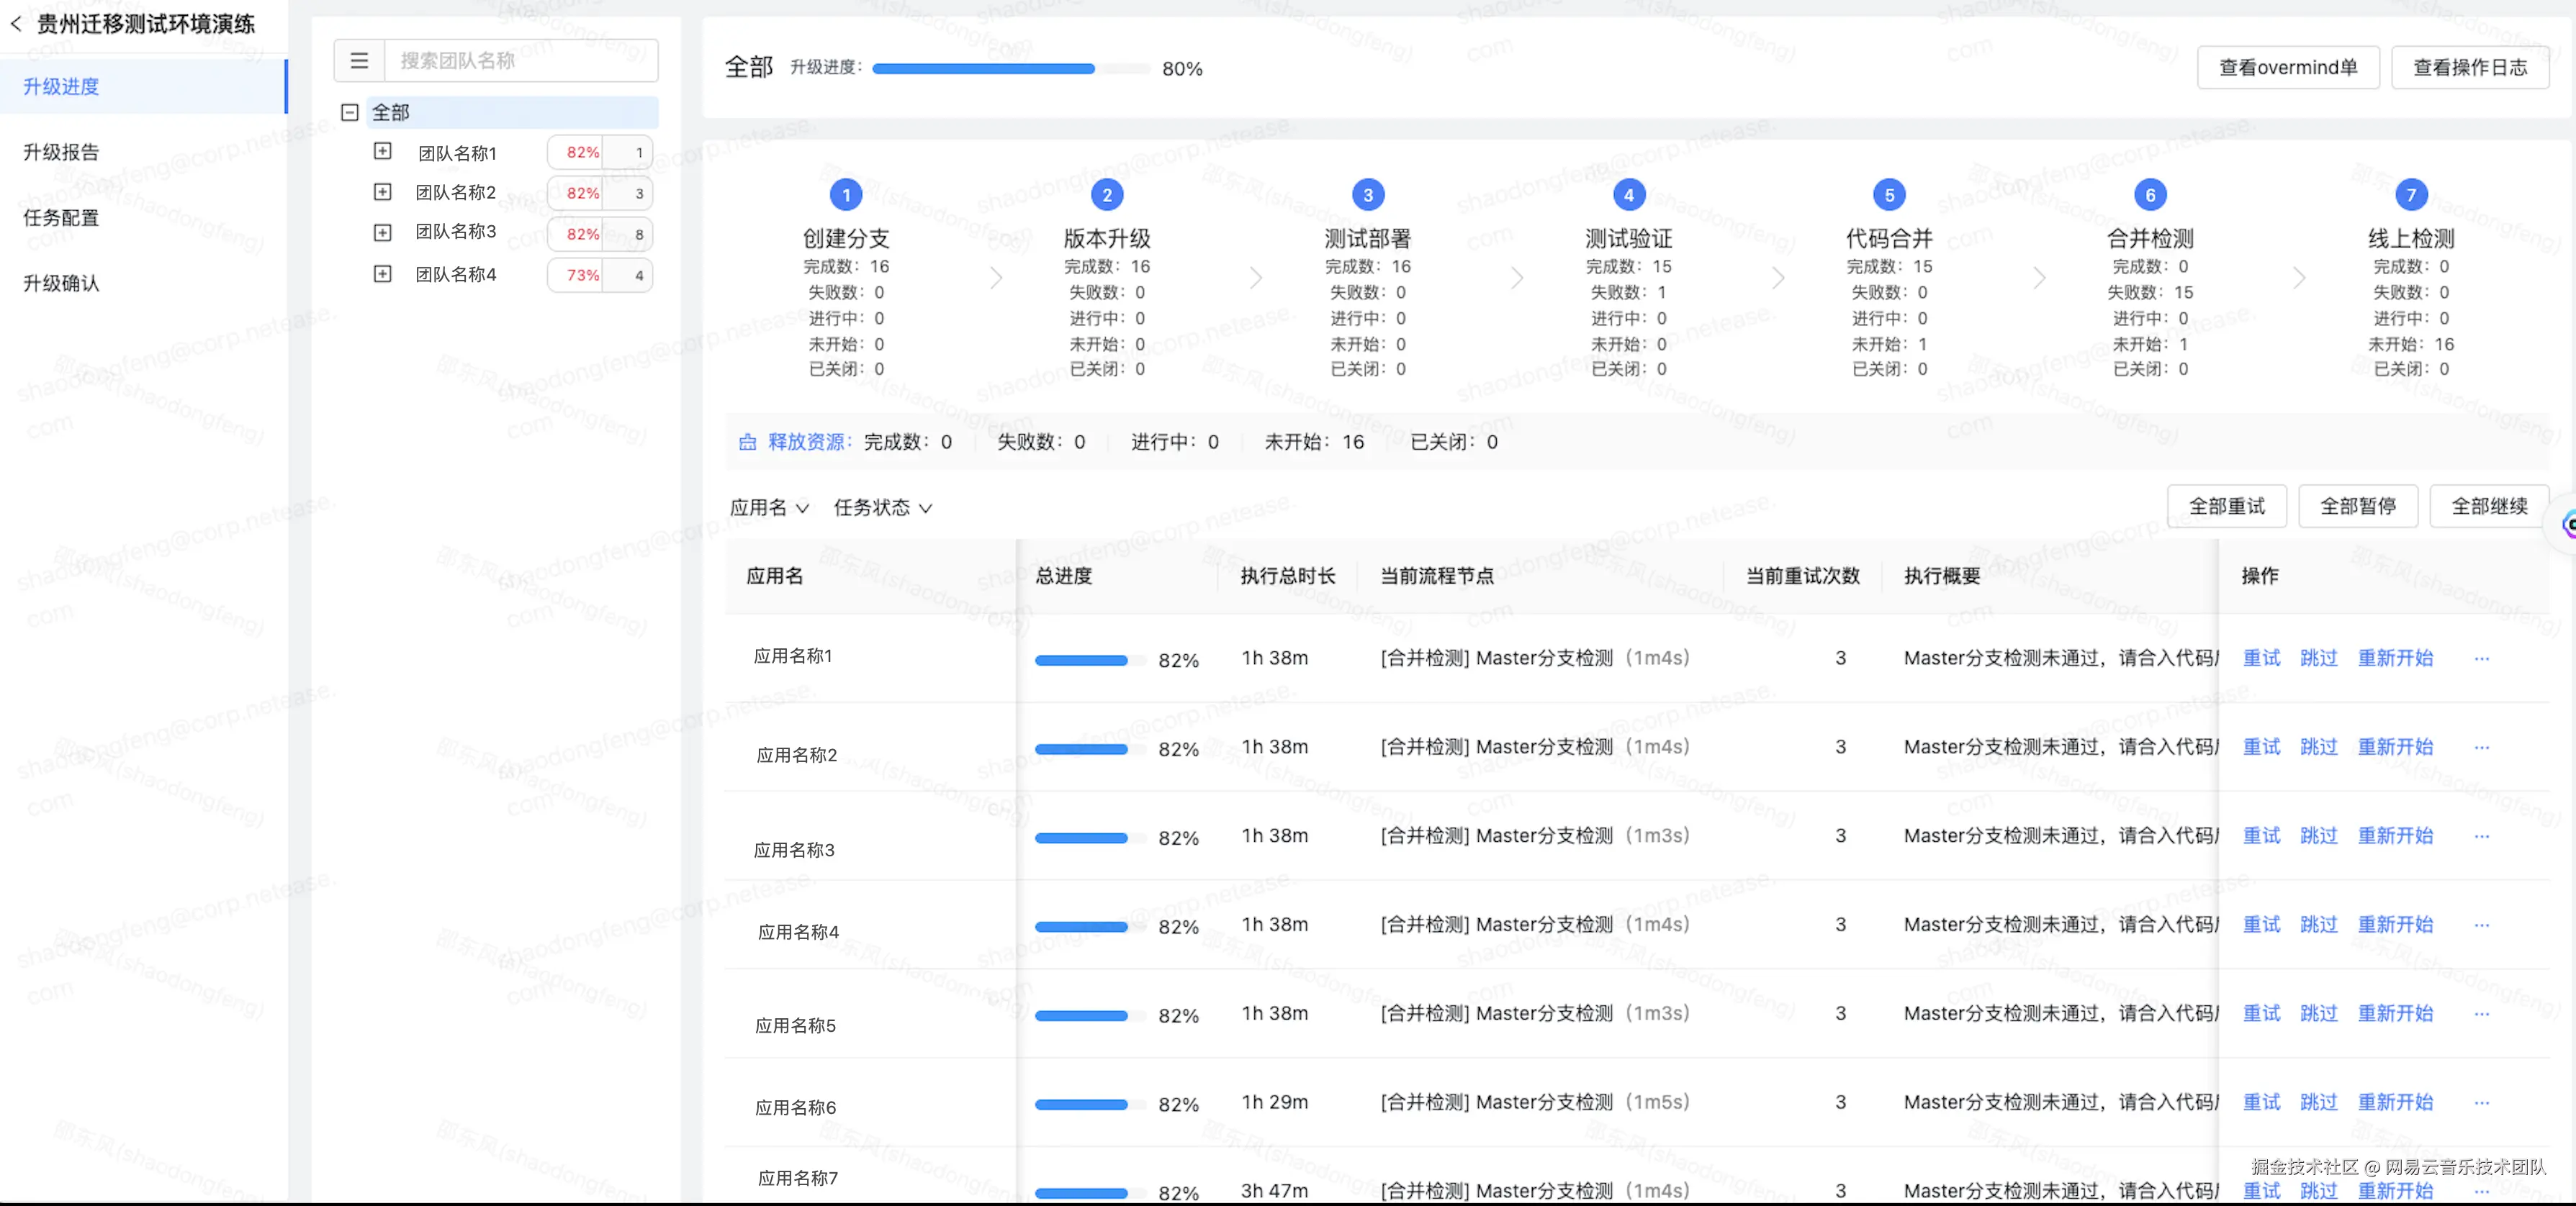Open more actions ellipsis for 应用名称1
Viewport: 2576px width, 1206px height.
click(x=2483, y=658)
